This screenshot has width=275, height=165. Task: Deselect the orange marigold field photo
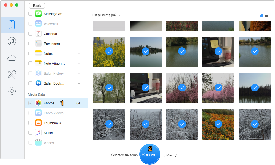[x=218, y=124]
